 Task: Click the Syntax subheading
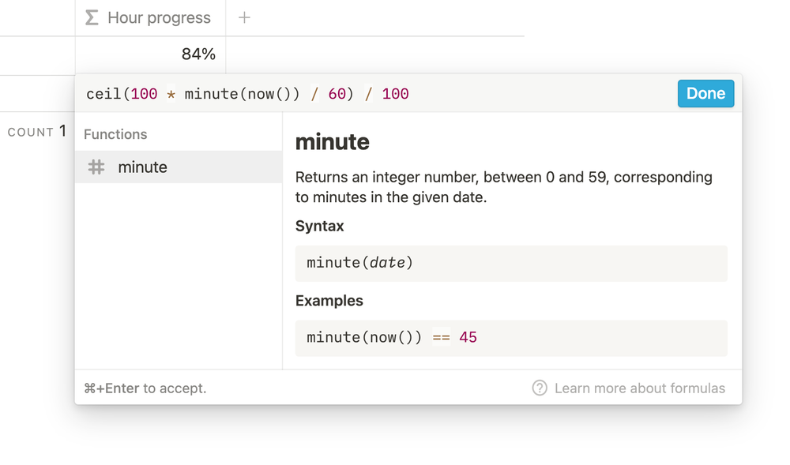click(319, 226)
